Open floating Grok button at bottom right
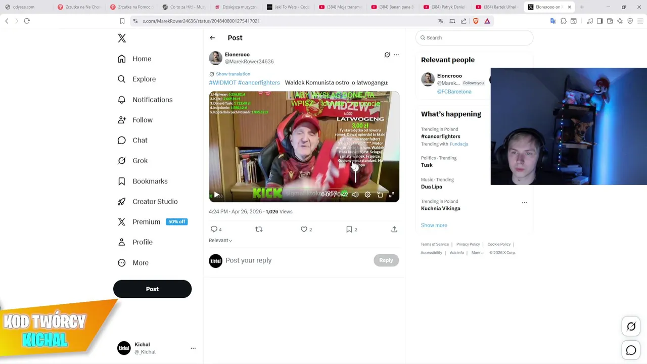Viewport: 647px width, 364px height. (631, 327)
